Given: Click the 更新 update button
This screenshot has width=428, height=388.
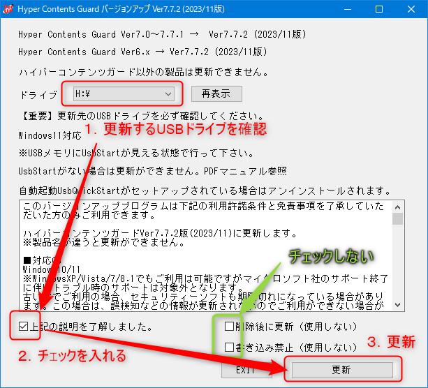Looking at the screenshot, I should point(342,370).
